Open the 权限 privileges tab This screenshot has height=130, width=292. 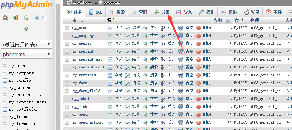229,12
